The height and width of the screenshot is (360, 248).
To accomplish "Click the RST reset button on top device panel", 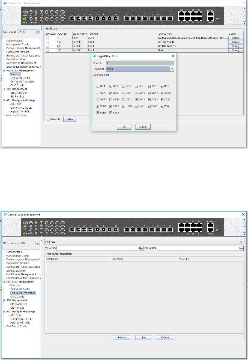I will [217, 19].
